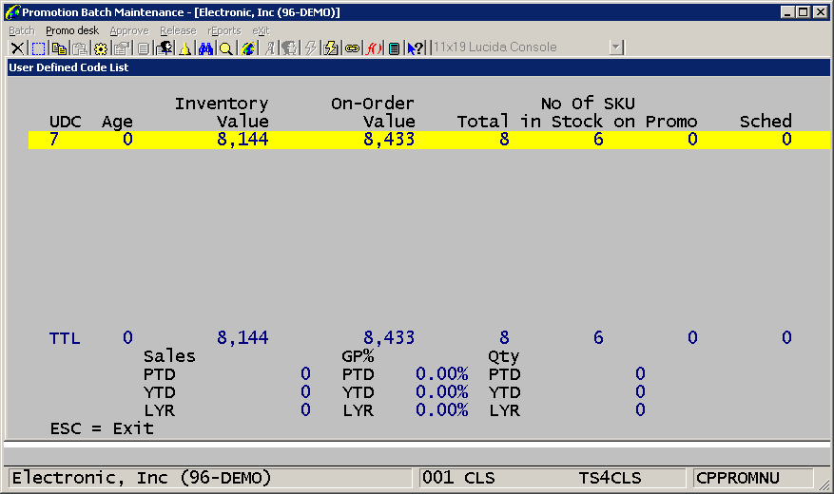Click the yellow bell alert icon
The image size is (834, 494).
pyautogui.click(x=184, y=48)
